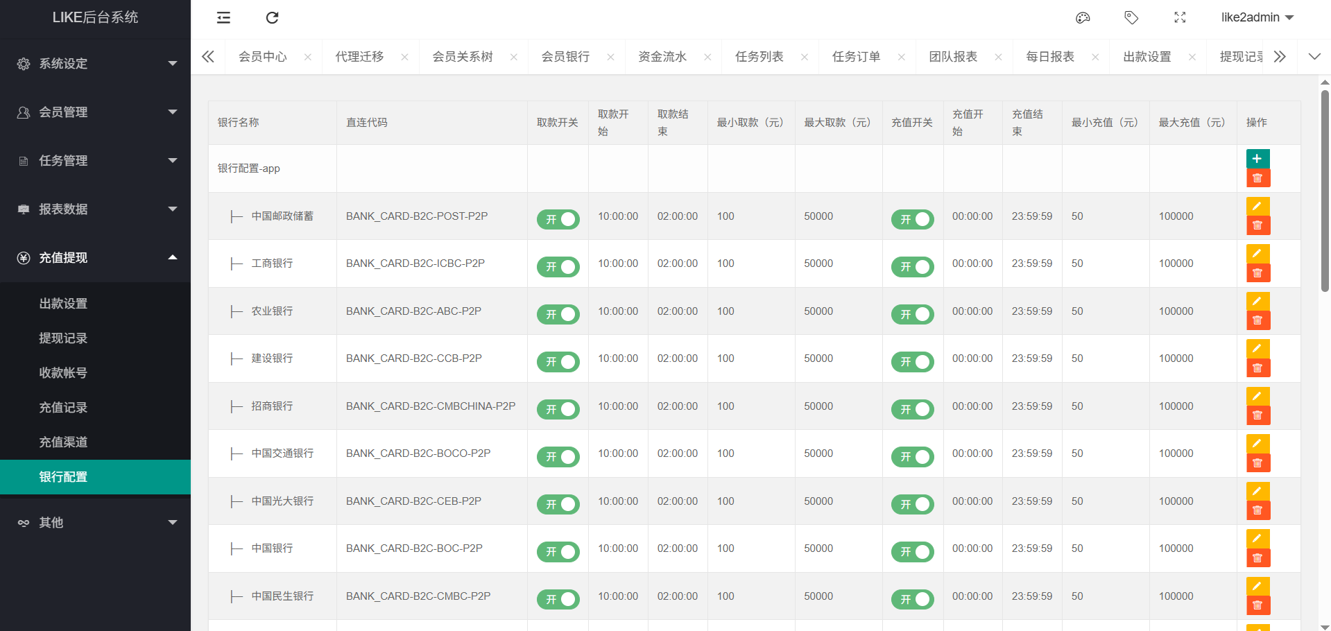This screenshot has width=1331, height=631.
Task: Expand the 系统设定 sidebar menu
Action: tap(95, 64)
